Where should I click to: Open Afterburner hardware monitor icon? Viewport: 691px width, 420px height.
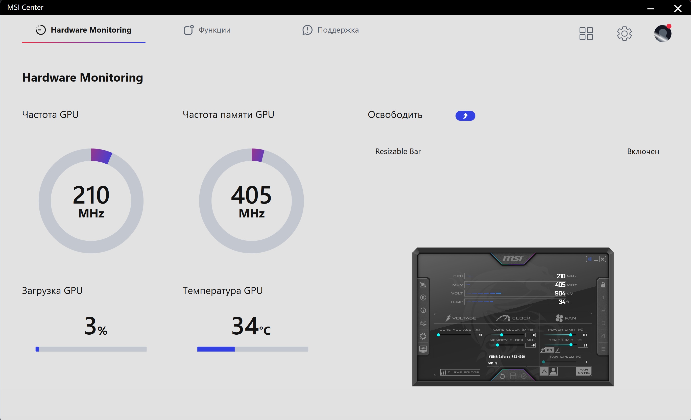pos(423,349)
